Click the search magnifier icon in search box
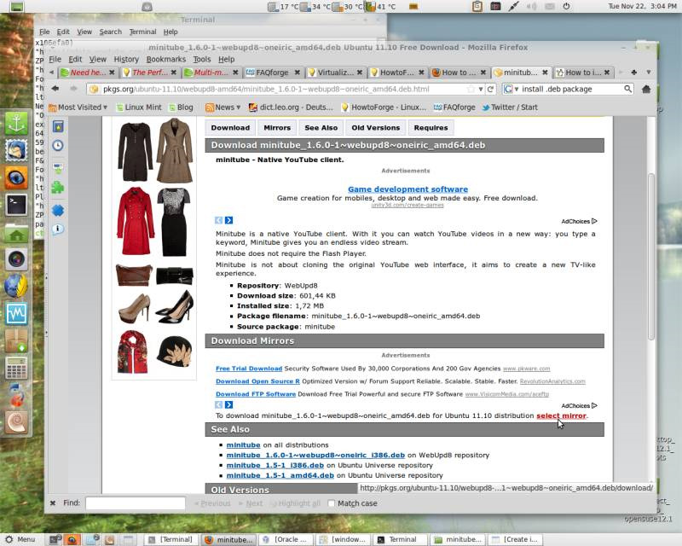The width and height of the screenshot is (682, 546). click(627, 89)
